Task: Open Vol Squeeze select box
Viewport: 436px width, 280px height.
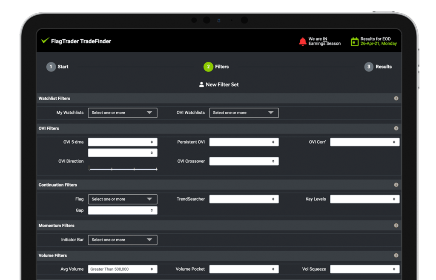Action: coord(365,269)
